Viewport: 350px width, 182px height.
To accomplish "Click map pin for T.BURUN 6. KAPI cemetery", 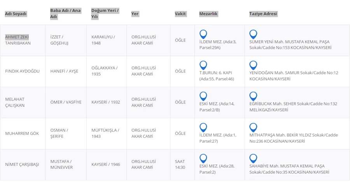I will tap(203, 65).
